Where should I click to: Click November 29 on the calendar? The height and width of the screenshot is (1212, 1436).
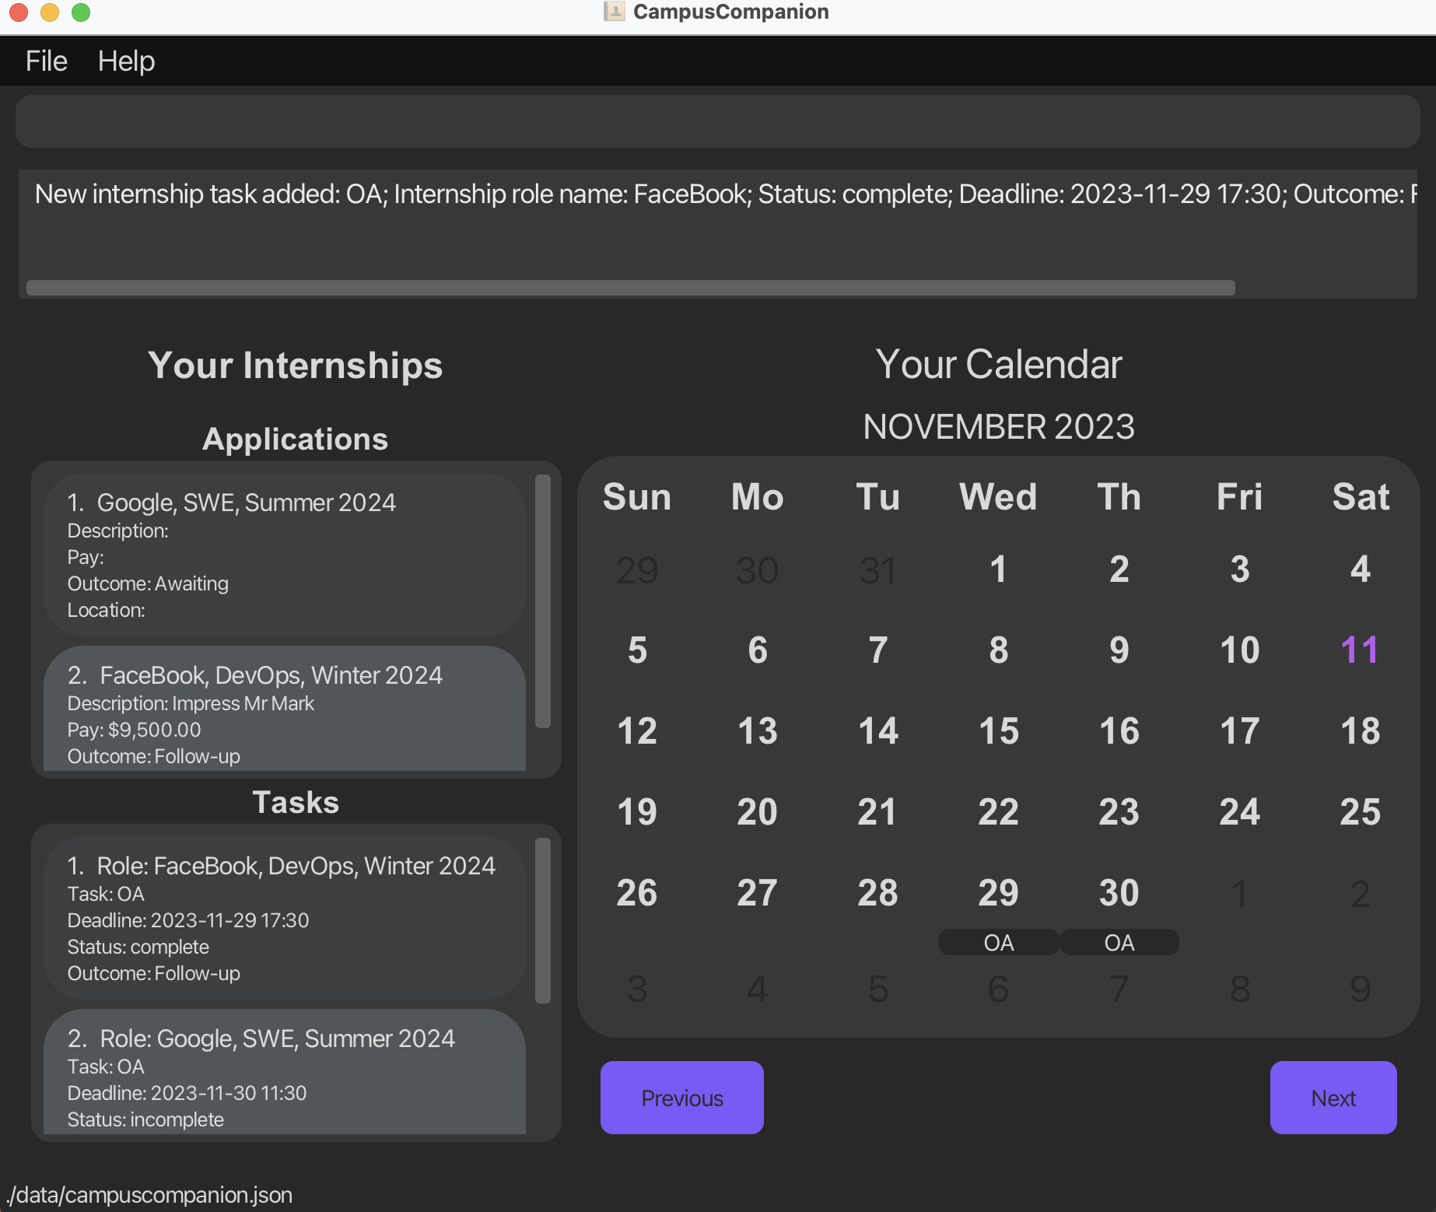tap(998, 892)
